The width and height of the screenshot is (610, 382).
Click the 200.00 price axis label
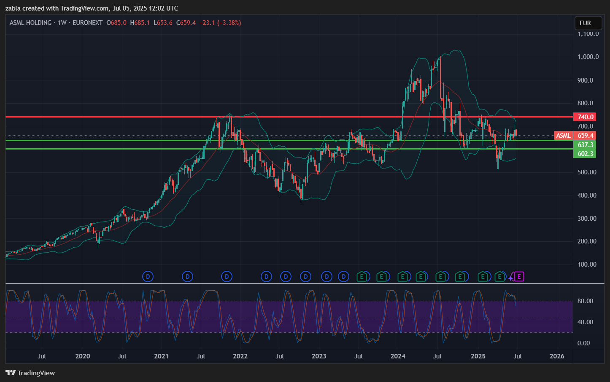[587, 241]
